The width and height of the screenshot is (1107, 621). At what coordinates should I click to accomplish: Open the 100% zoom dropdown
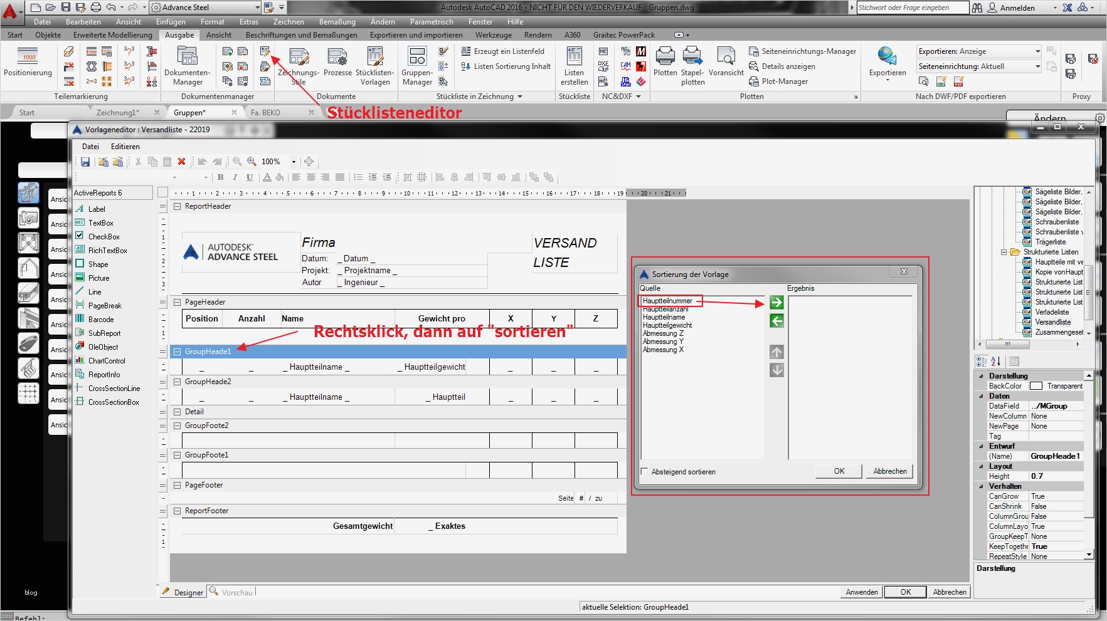coord(294,162)
